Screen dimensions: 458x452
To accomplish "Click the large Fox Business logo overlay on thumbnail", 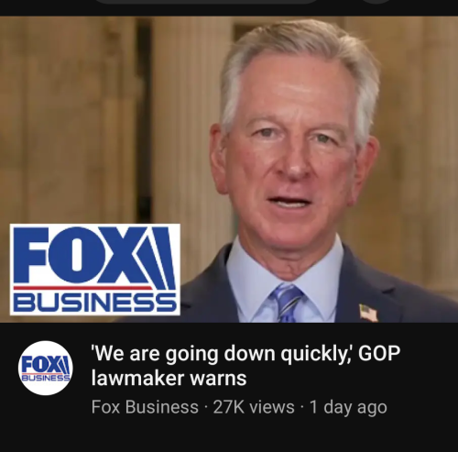I will click(x=95, y=270).
